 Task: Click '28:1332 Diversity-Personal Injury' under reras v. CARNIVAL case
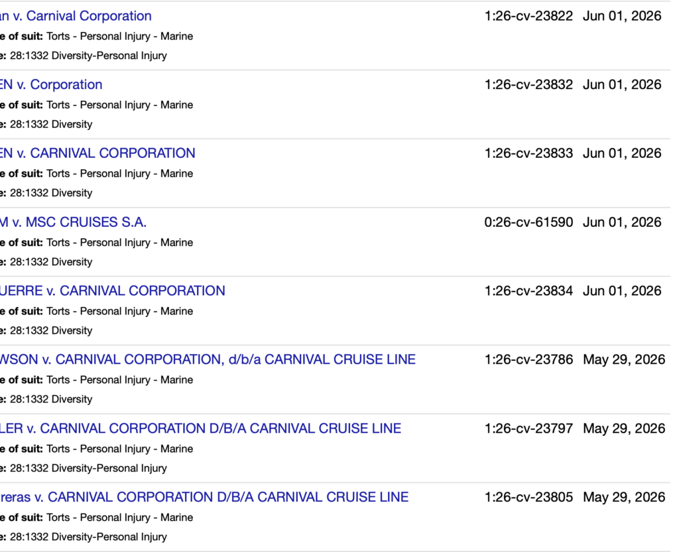88,537
